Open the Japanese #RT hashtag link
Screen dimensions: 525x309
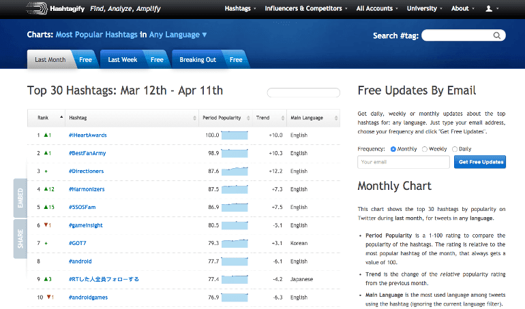click(104, 279)
